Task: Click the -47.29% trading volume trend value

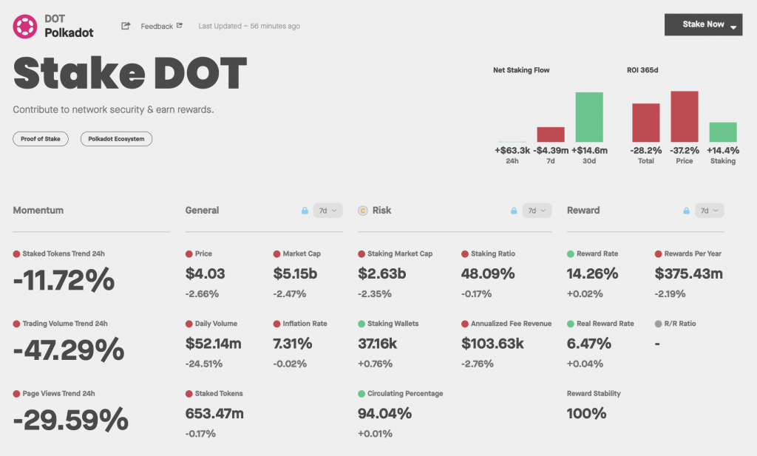Action: [69, 350]
